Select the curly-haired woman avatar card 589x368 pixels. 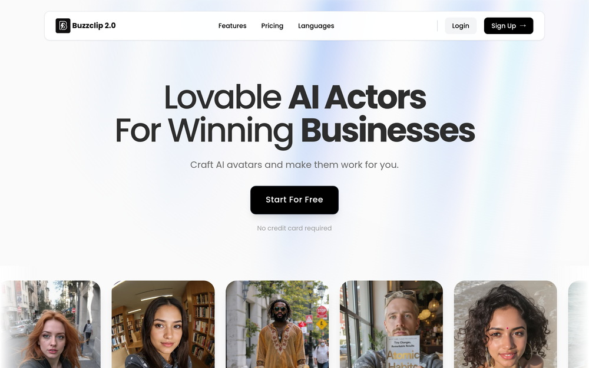pyautogui.click(x=505, y=324)
